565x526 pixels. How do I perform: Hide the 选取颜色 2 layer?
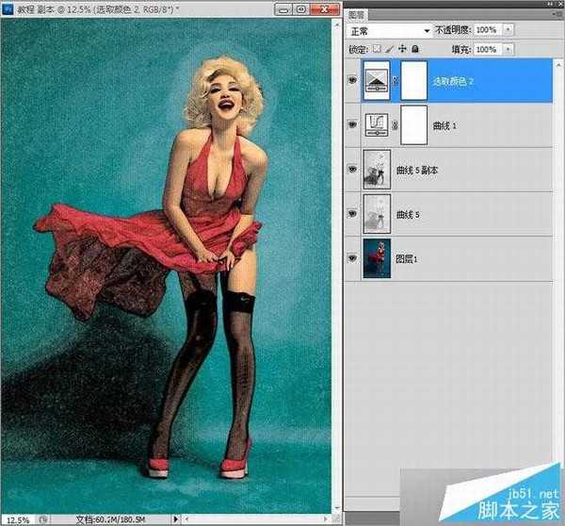tap(352, 80)
